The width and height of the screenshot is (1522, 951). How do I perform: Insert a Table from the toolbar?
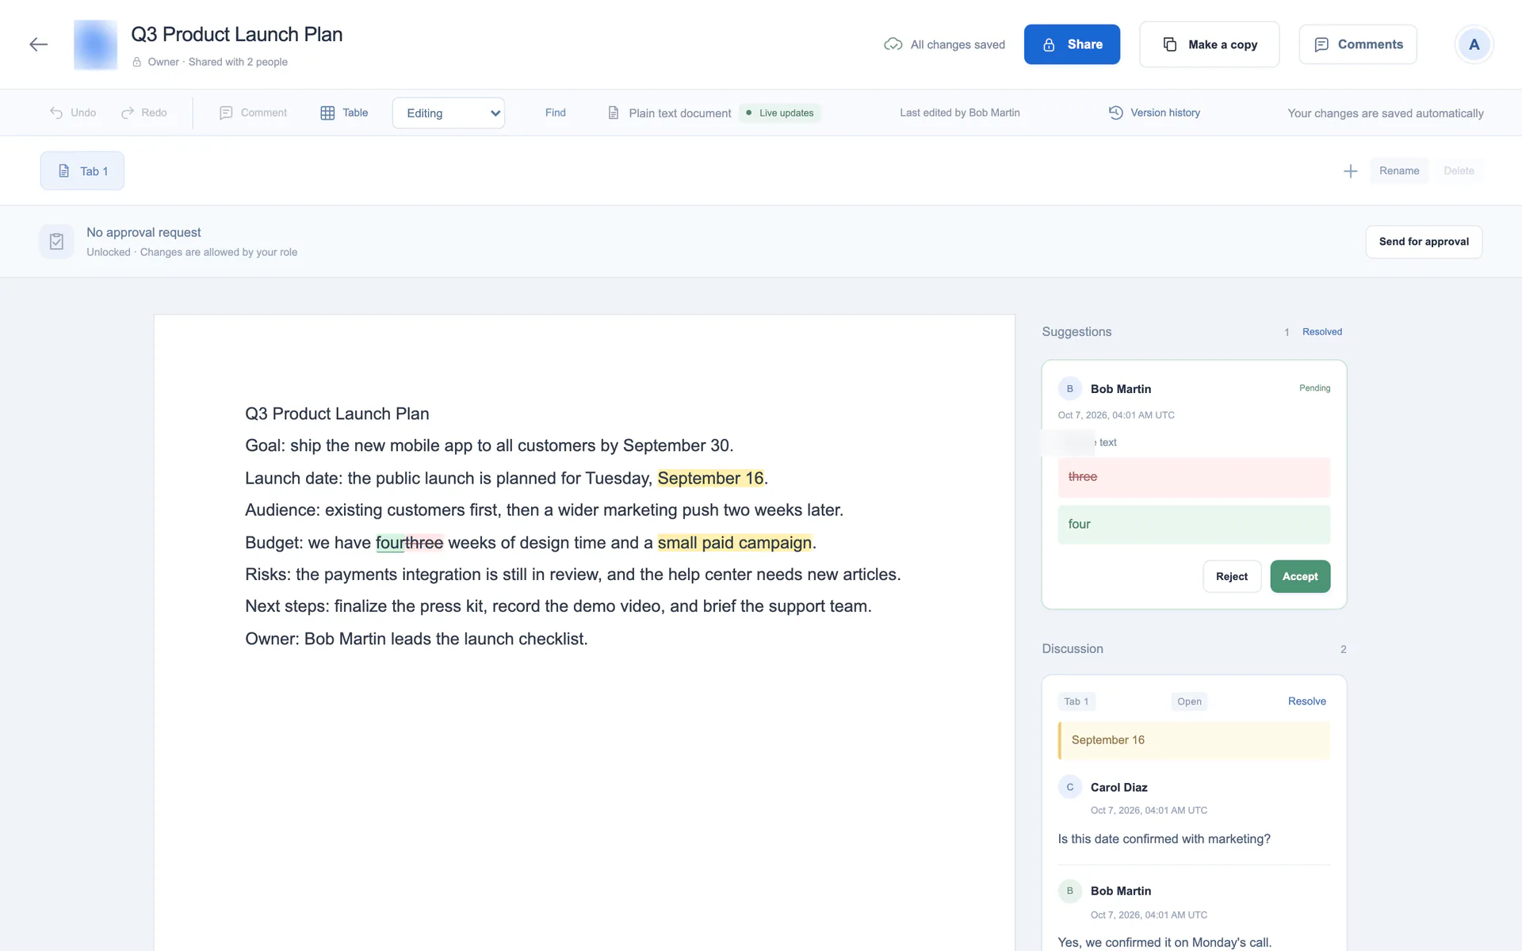tap(344, 113)
